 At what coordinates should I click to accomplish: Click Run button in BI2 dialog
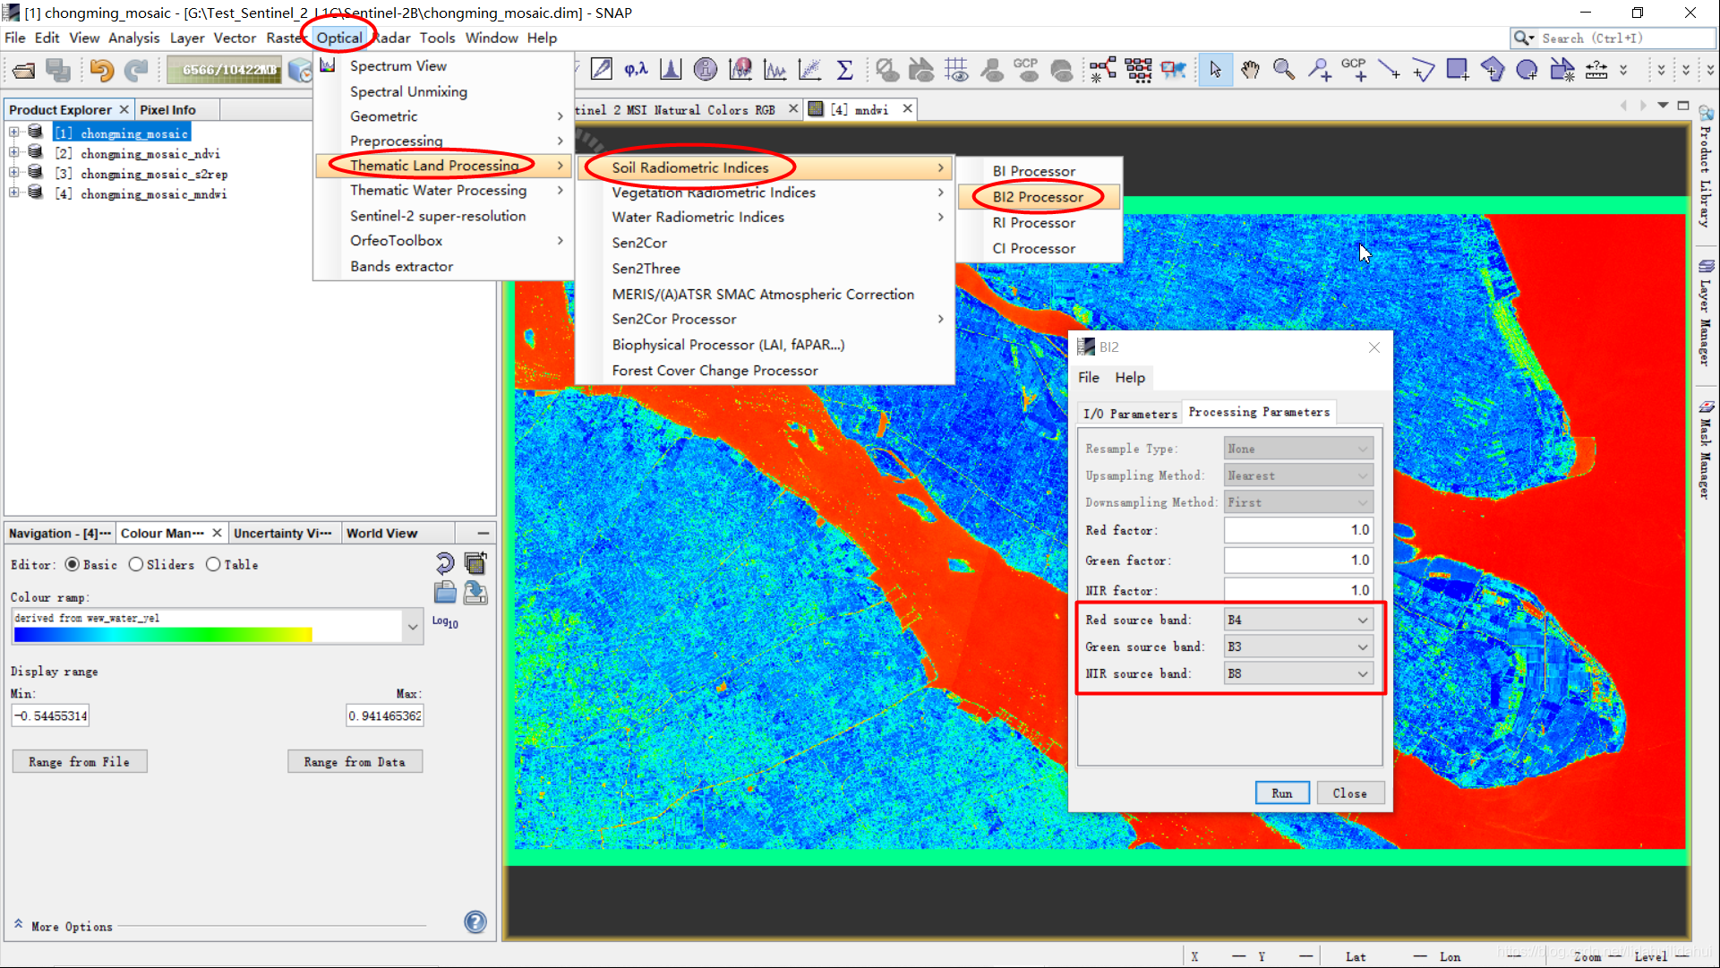pyautogui.click(x=1282, y=793)
